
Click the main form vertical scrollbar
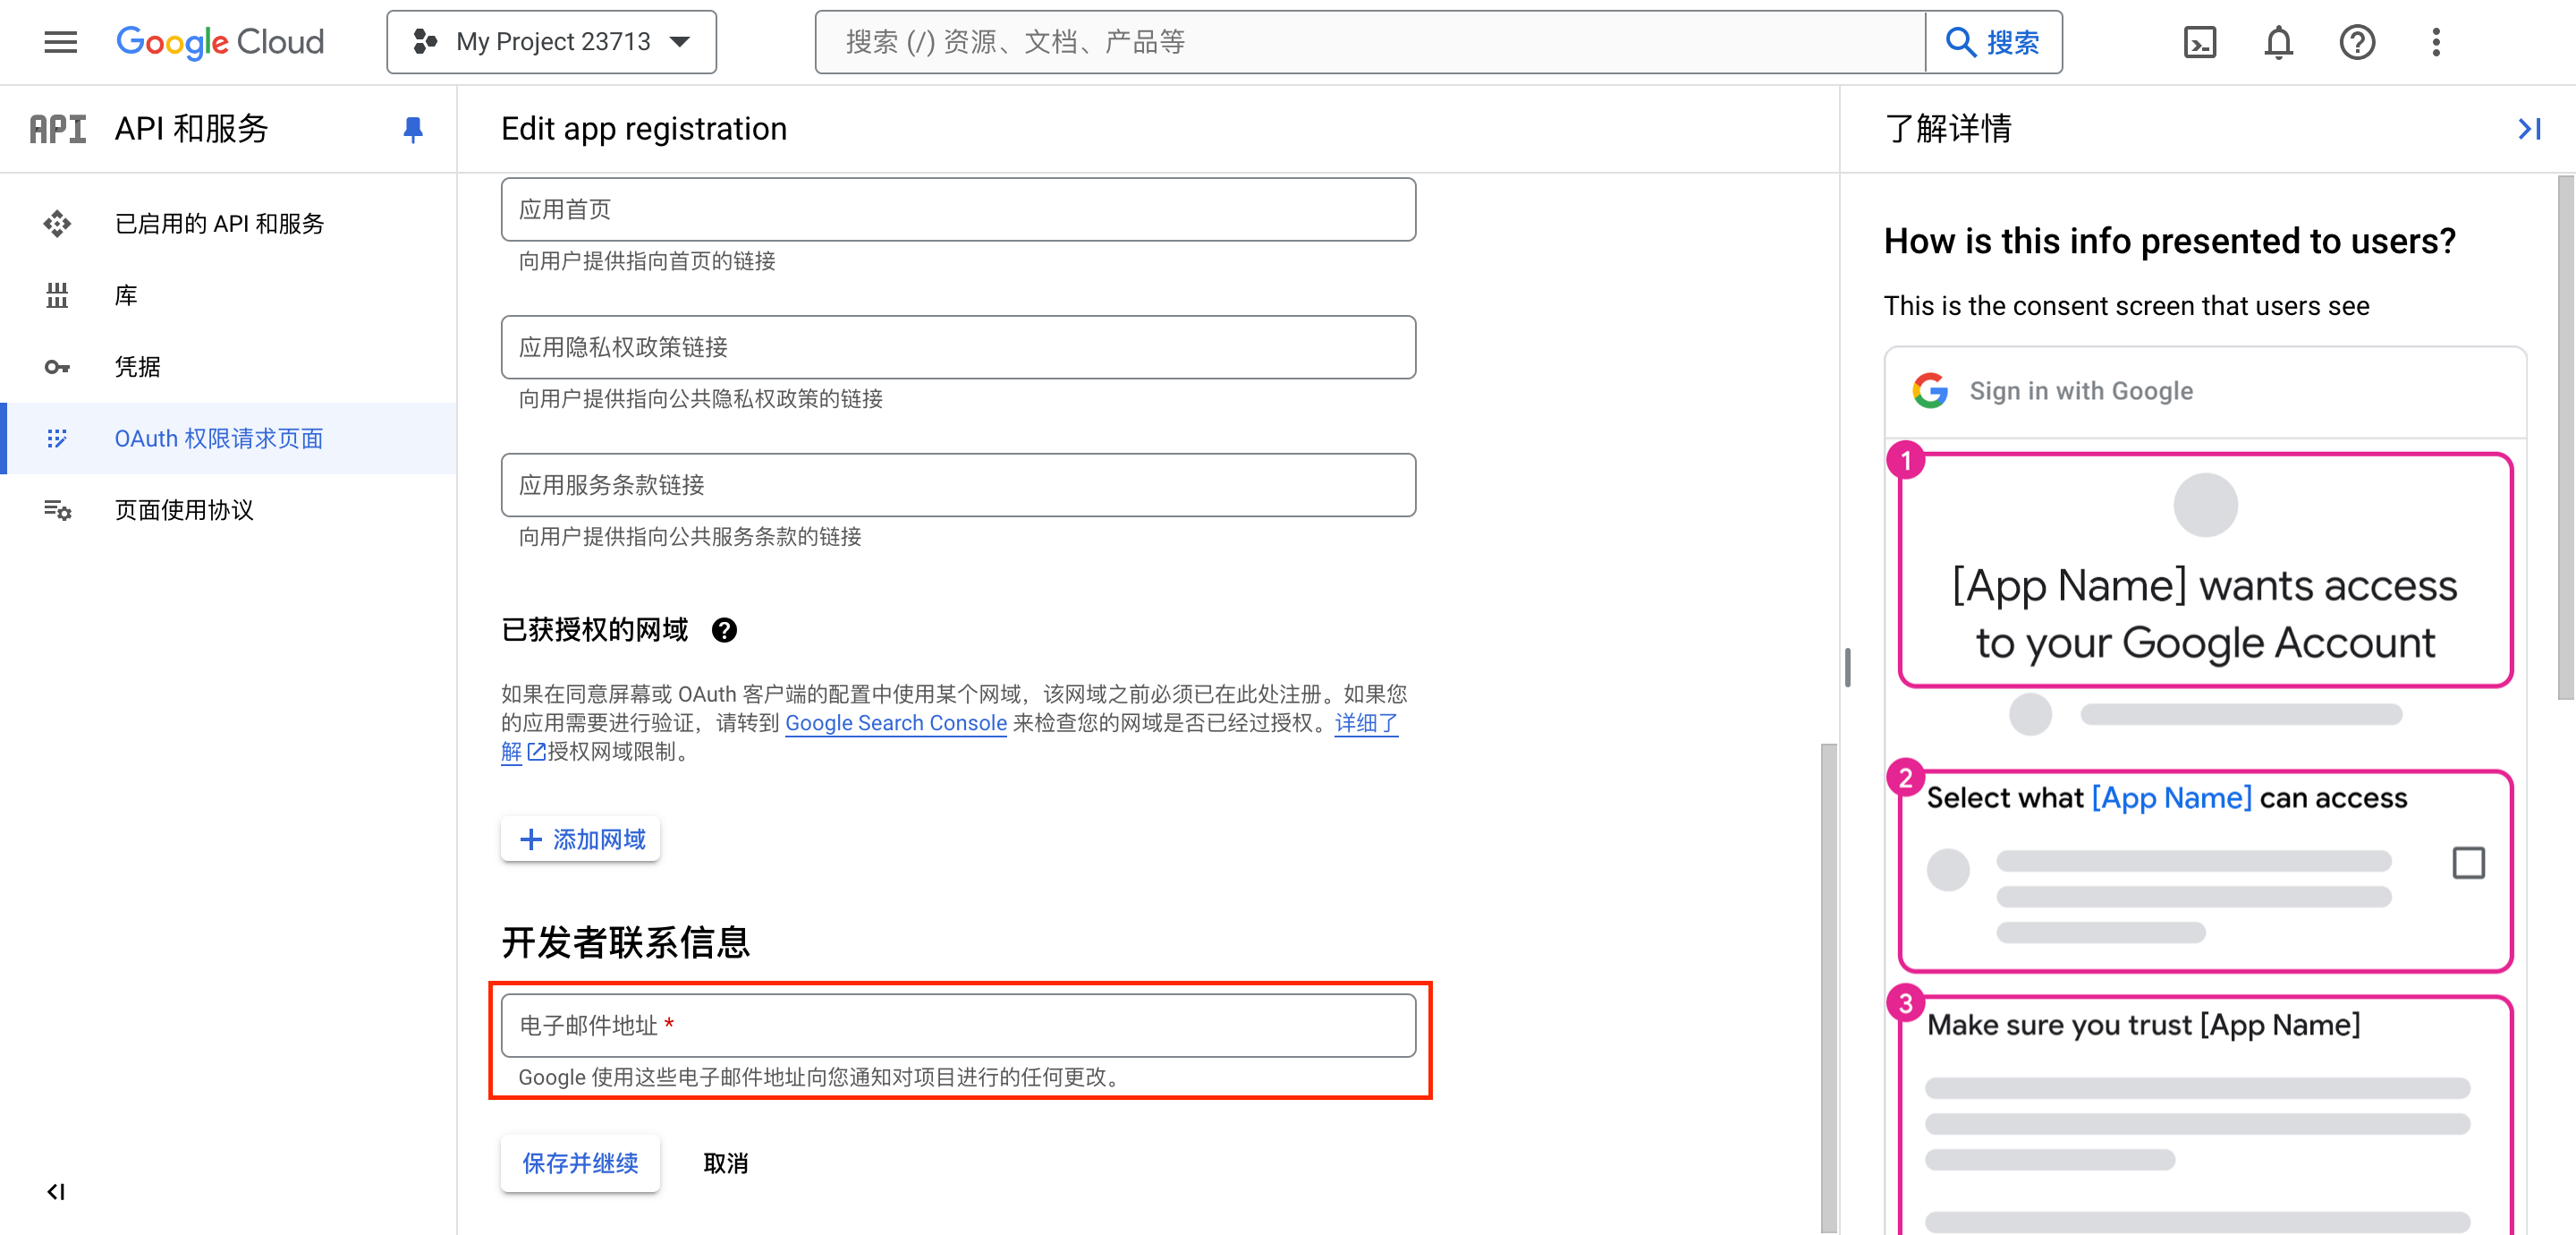tap(1829, 986)
